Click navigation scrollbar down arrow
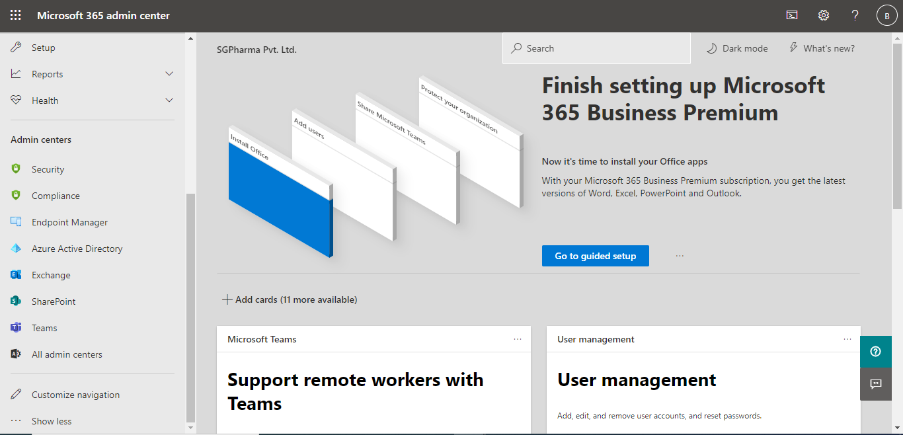Image resolution: width=903 pixels, height=435 pixels. click(x=191, y=428)
